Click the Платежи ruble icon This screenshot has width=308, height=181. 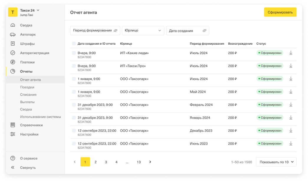[13, 62]
